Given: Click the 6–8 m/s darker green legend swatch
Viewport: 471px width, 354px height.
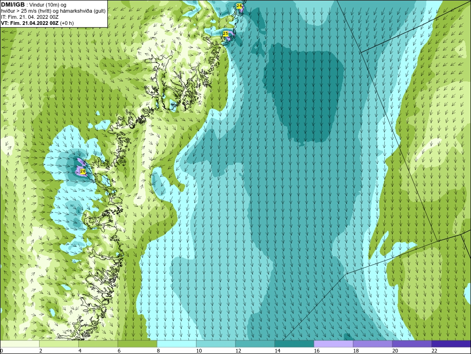Looking at the screenshot, I should click(x=137, y=344).
